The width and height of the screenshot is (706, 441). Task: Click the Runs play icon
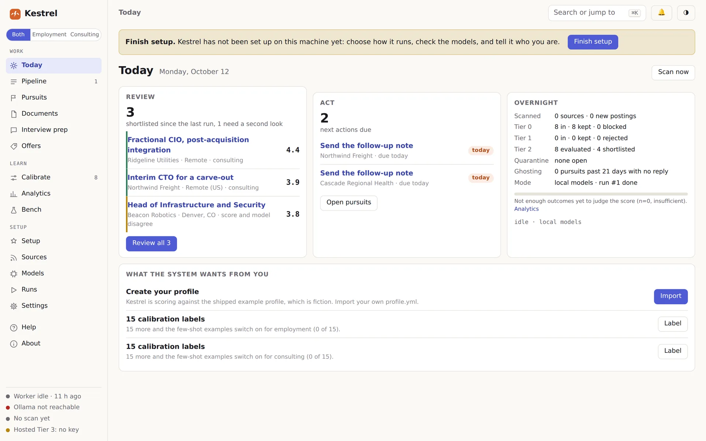click(14, 290)
